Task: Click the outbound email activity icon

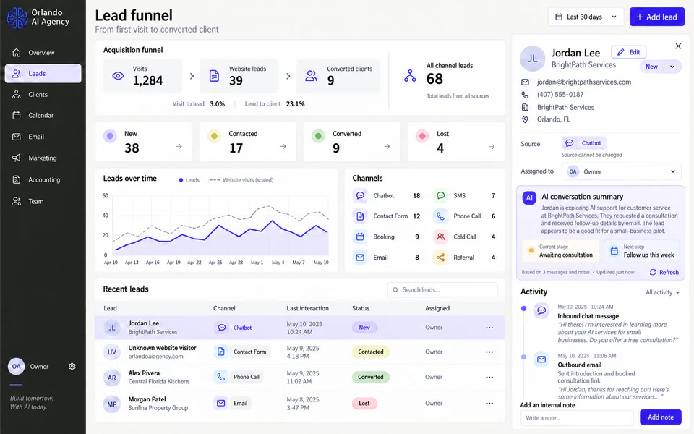Action: click(541, 359)
